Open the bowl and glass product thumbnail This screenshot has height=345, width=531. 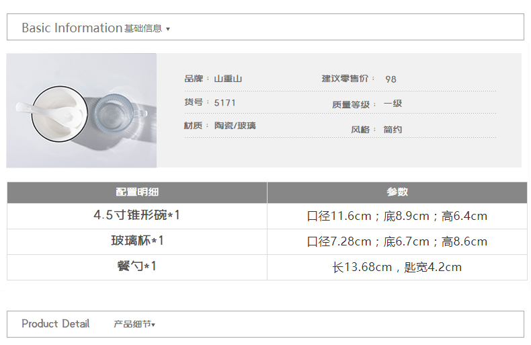click(x=81, y=111)
